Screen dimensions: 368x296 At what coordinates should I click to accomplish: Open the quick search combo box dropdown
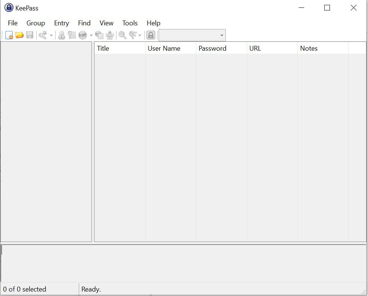pyautogui.click(x=222, y=35)
